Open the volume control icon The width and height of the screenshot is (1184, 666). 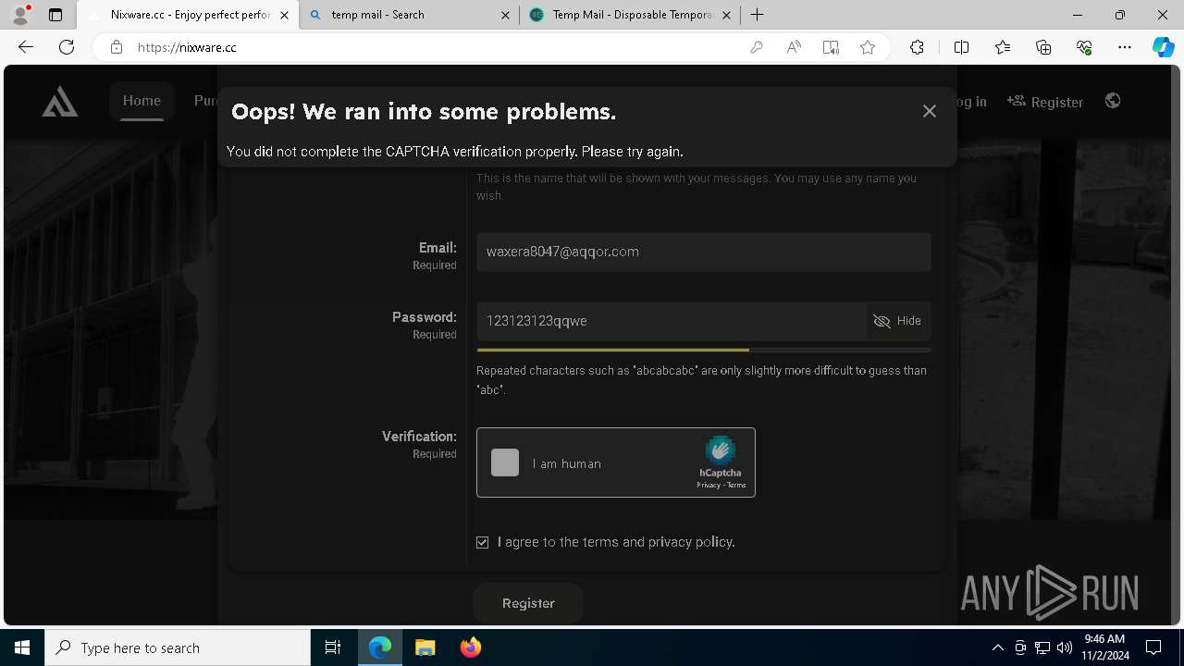pyautogui.click(x=1065, y=647)
